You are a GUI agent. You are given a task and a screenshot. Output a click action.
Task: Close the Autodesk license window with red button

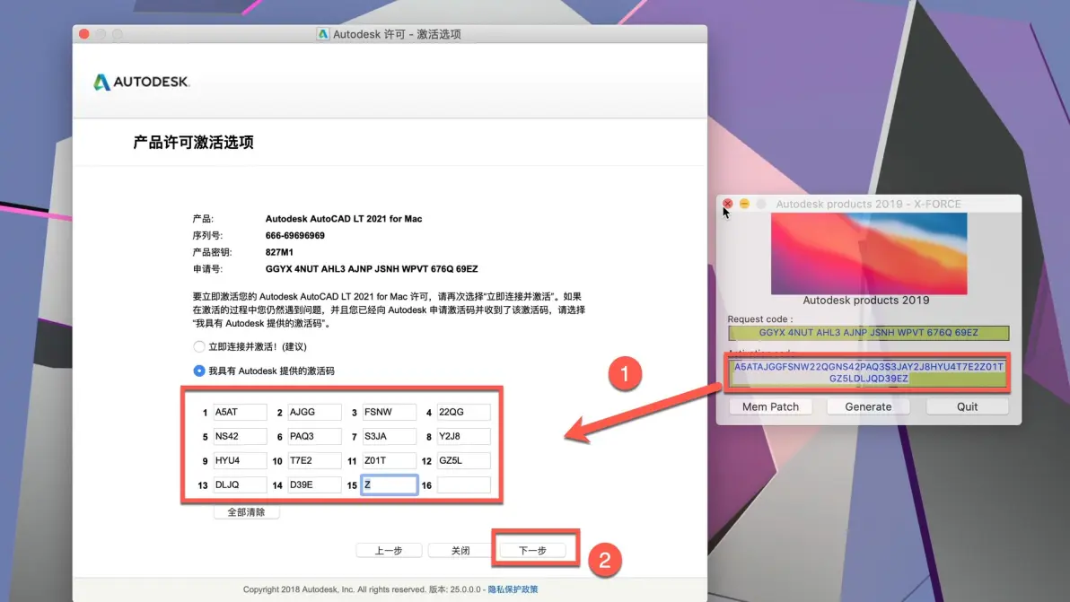pyautogui.click(x=84, y=34)
